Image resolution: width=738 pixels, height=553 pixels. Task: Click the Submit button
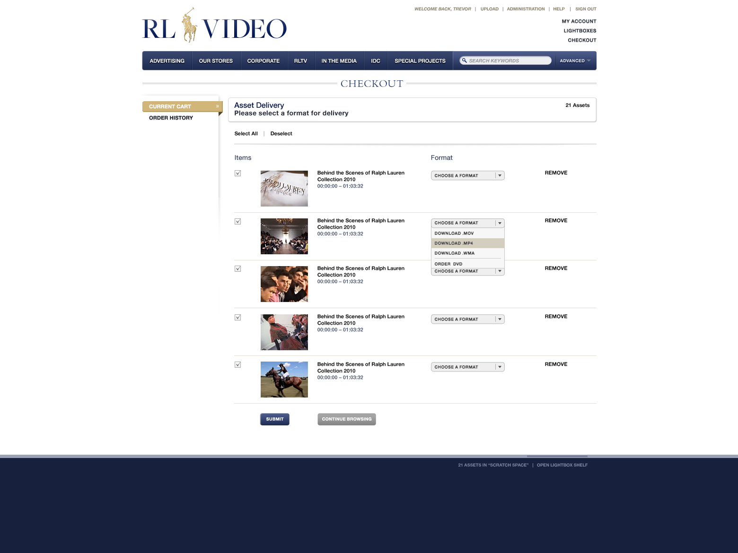click(x=274, y=419)
